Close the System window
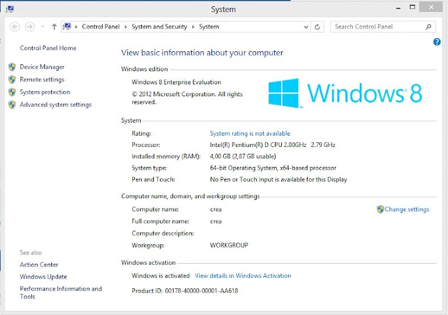448x315 pixels. point(431,7)
